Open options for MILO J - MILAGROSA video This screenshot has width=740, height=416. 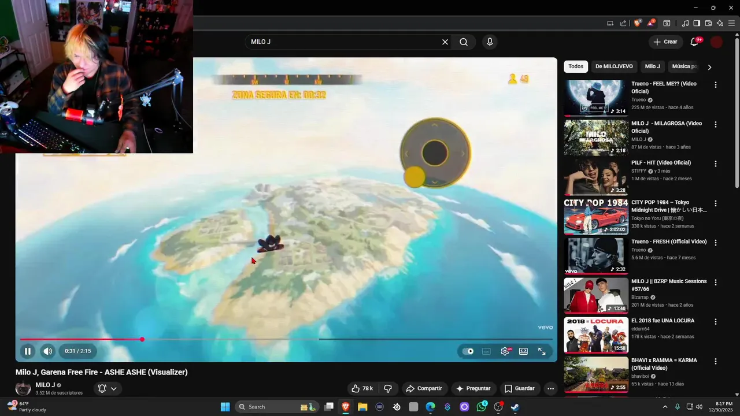716,124
